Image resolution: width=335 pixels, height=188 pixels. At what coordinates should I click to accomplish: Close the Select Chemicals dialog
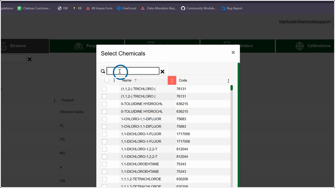click(x=233, y=52)
